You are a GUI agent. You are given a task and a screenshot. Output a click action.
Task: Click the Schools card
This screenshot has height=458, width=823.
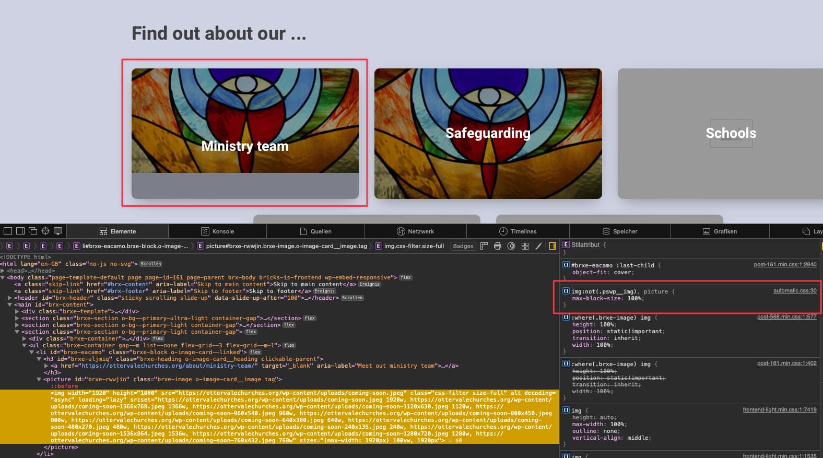[720, 133]
